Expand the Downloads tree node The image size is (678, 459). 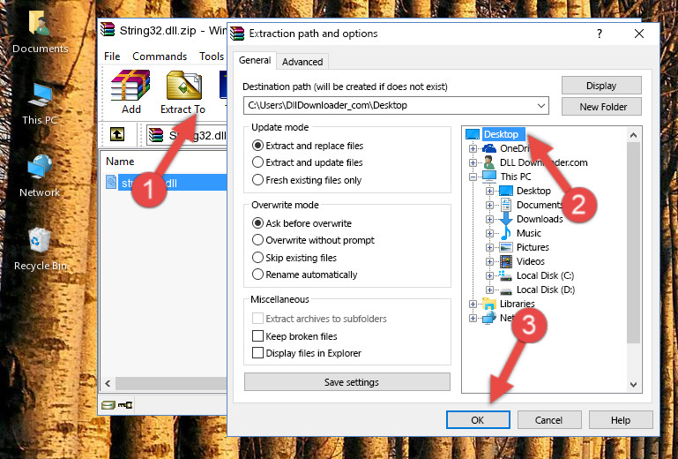[x=489, y=219]
